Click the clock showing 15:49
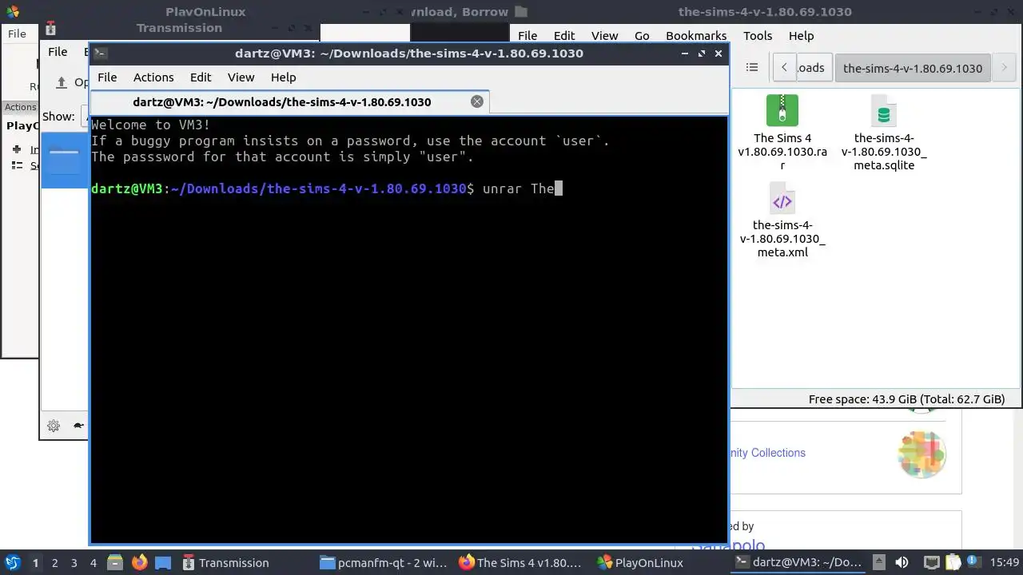 [1005, 563]
